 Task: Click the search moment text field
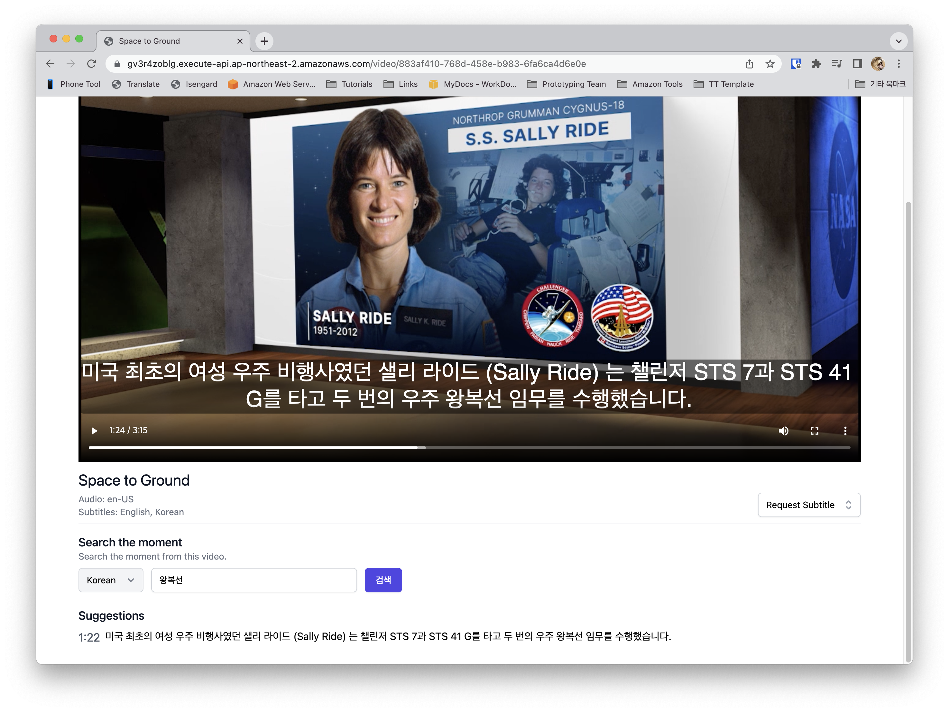coord(253,580)
